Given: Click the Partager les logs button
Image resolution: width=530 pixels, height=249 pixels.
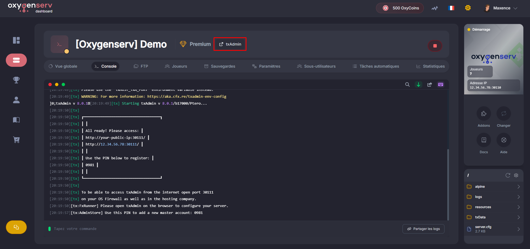Looking at the screenshot, I should pyautogui.click(x=423, y=229).
